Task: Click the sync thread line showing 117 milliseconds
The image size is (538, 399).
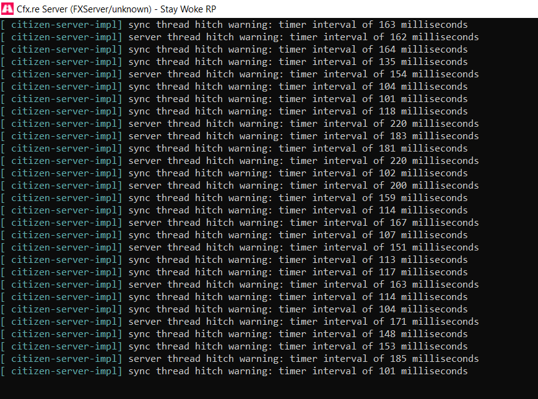Action: pos(234,272)
